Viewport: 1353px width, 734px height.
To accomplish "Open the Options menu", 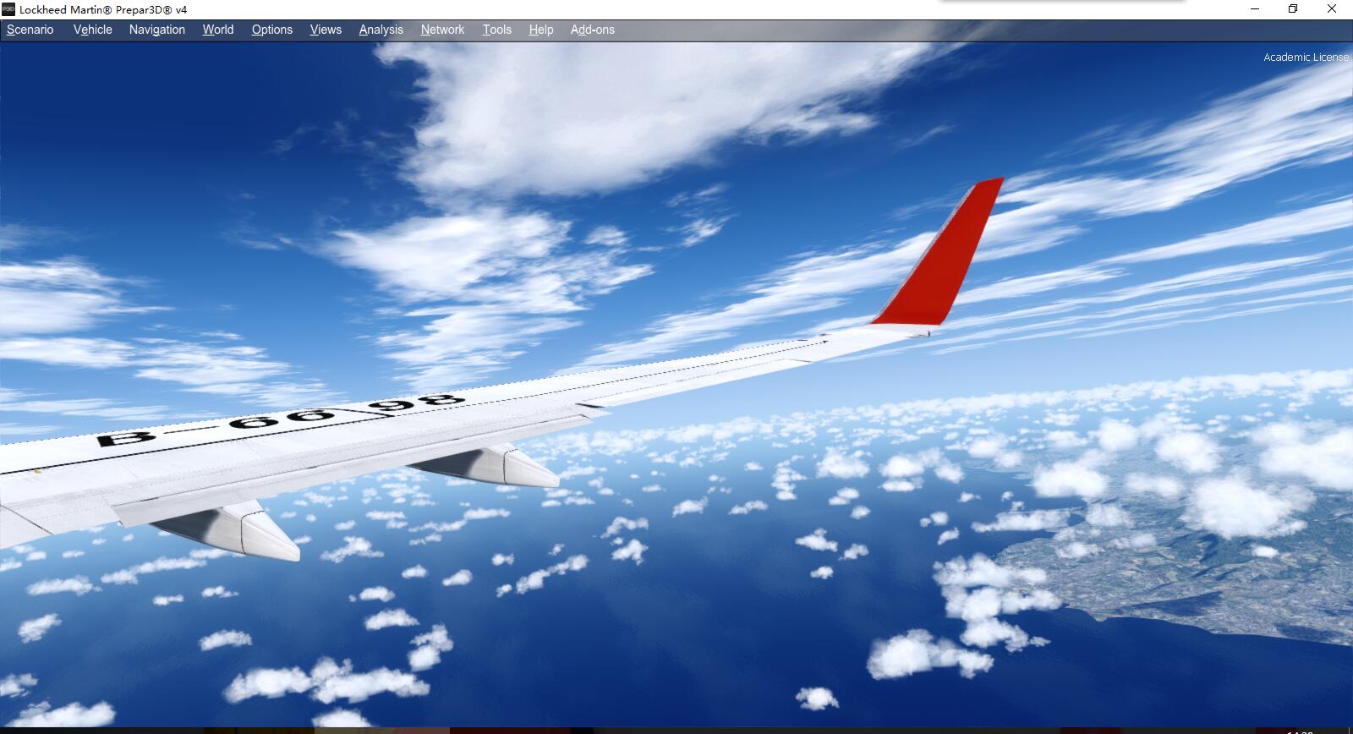I will coord(272,30).
